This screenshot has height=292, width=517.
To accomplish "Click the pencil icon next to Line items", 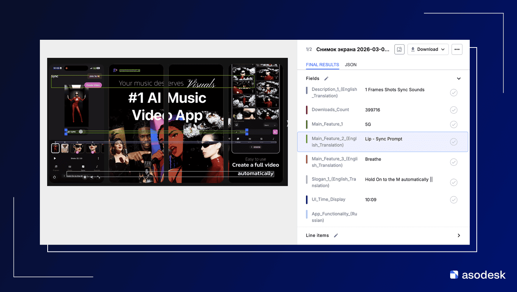I will (336, 236).
